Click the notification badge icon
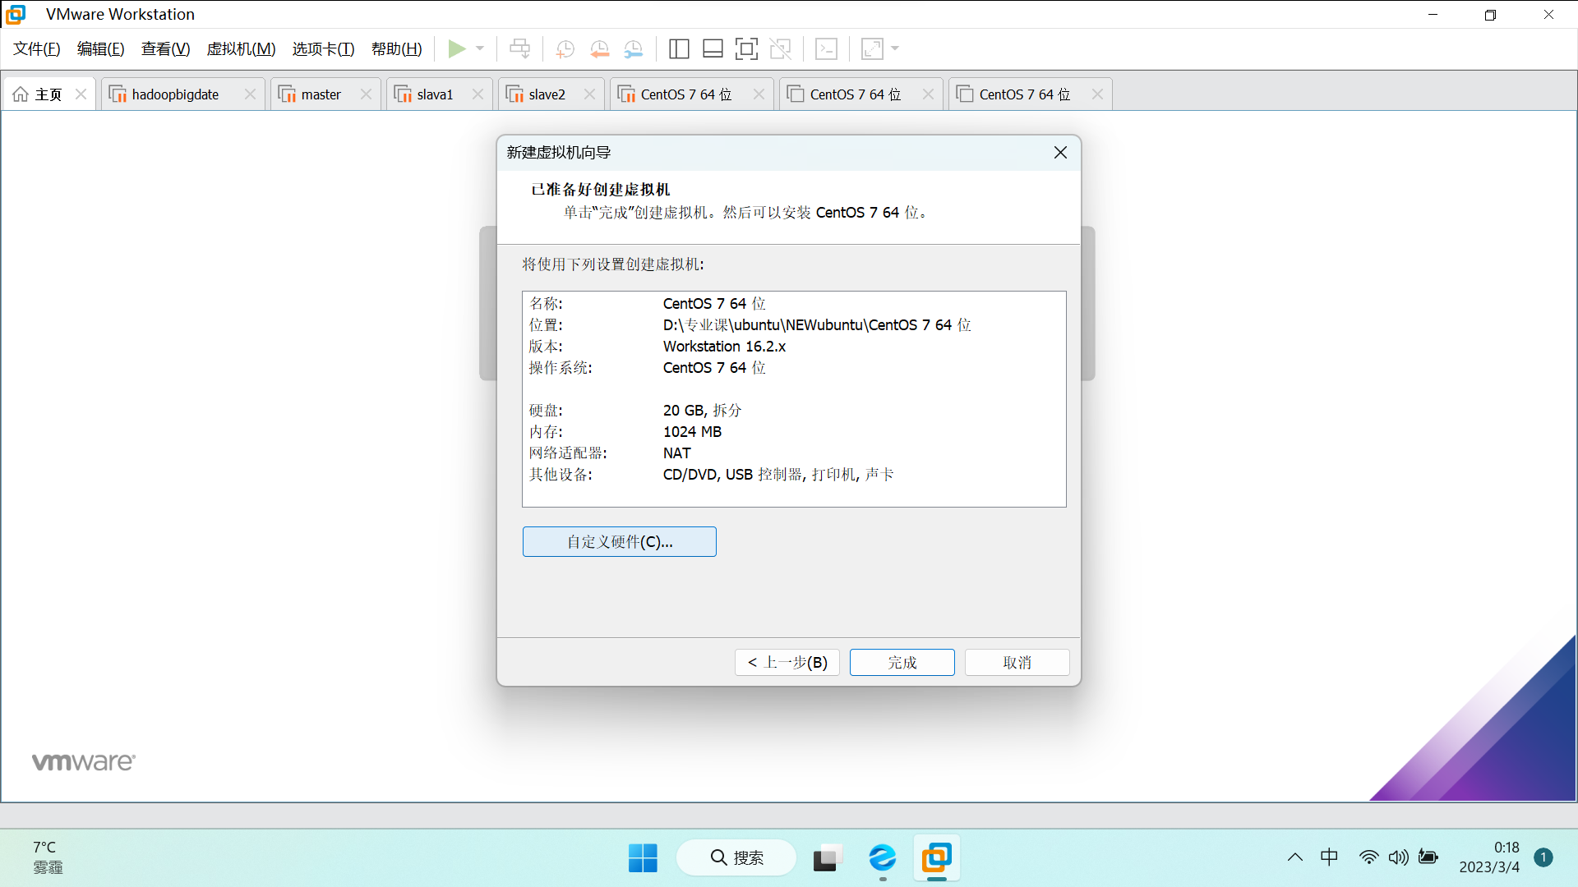Screen dimensions: 1578x887 click(x=1543, y=857)
